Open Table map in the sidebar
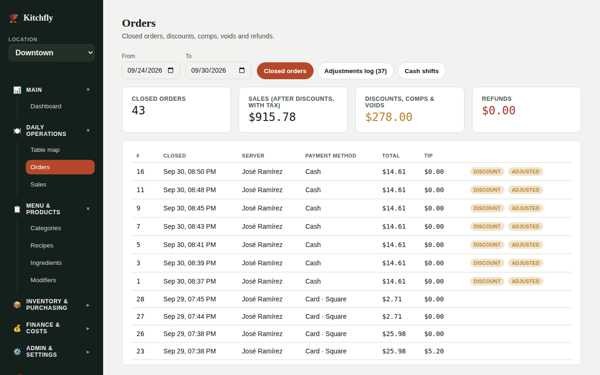 coord(60,150)
